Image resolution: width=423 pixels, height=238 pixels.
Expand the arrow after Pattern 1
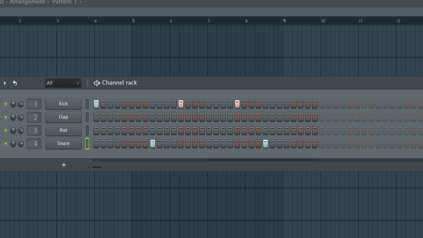pos(80,2)
